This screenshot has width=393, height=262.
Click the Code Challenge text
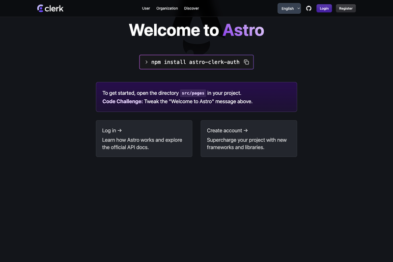point(122,101)
